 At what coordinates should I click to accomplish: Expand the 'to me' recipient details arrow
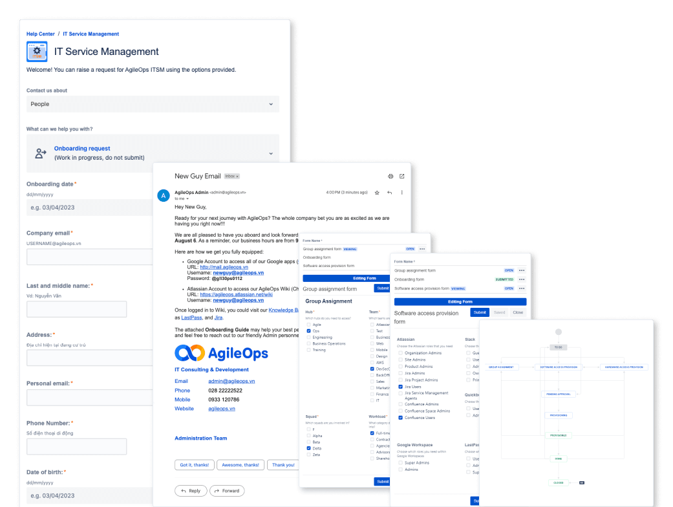tap(187, 199)
